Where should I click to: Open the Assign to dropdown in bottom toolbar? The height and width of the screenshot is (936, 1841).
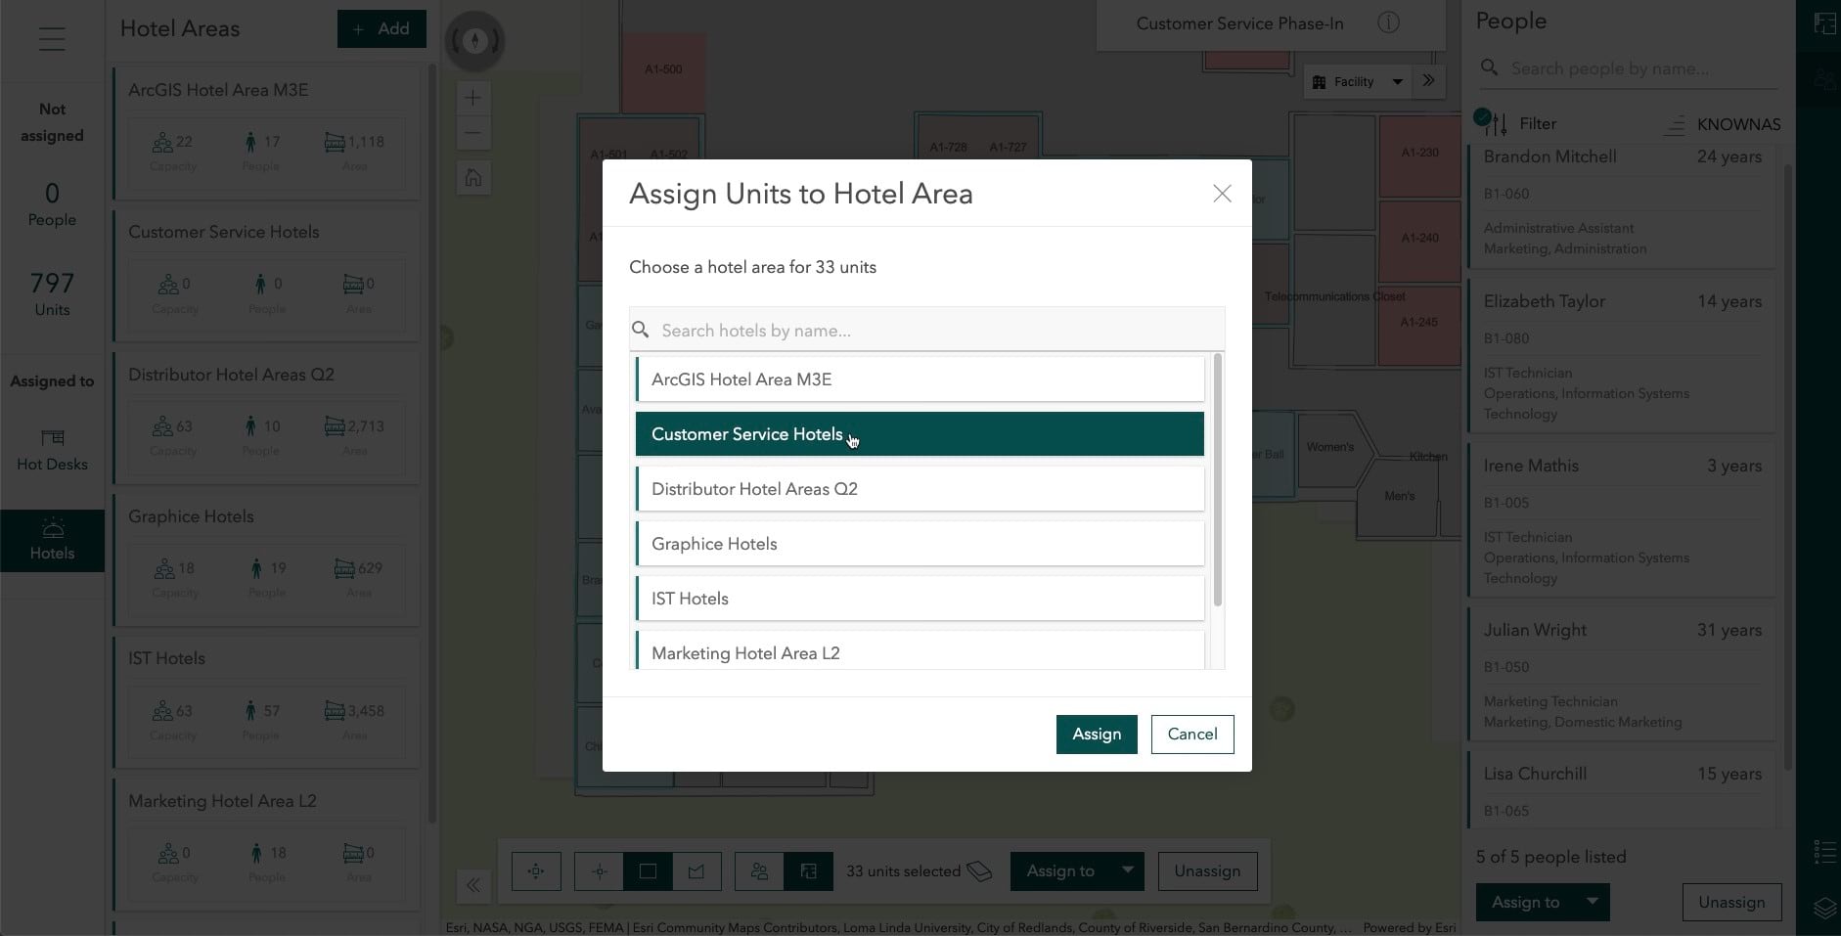point(1076,870)
